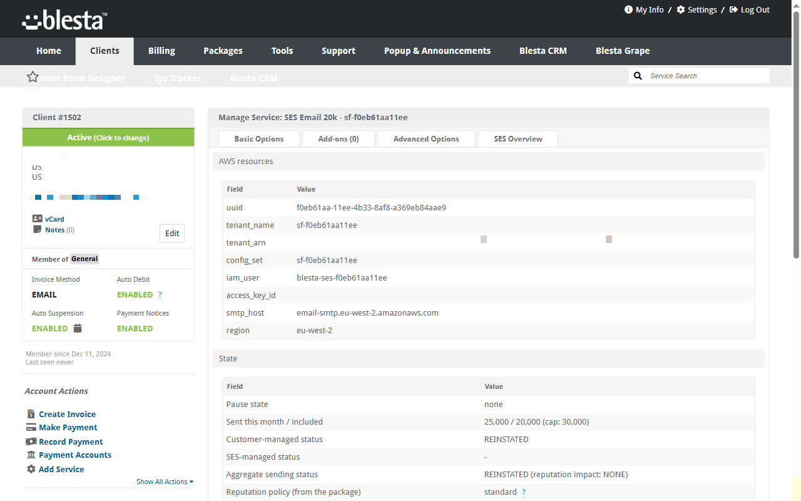The width and height of the screenshot is (801, 501).
Task: Open Sys Tracker submenu link
Action: 178,78
